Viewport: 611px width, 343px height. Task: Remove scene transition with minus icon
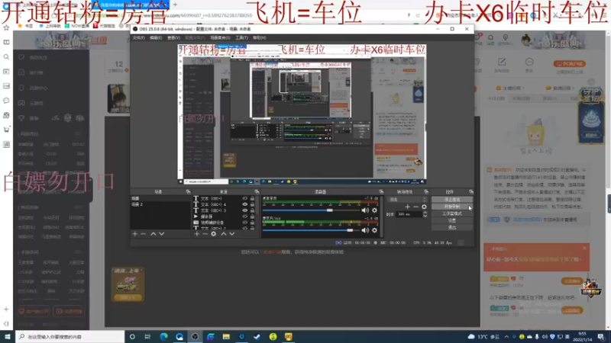click(x=415, y=207)
